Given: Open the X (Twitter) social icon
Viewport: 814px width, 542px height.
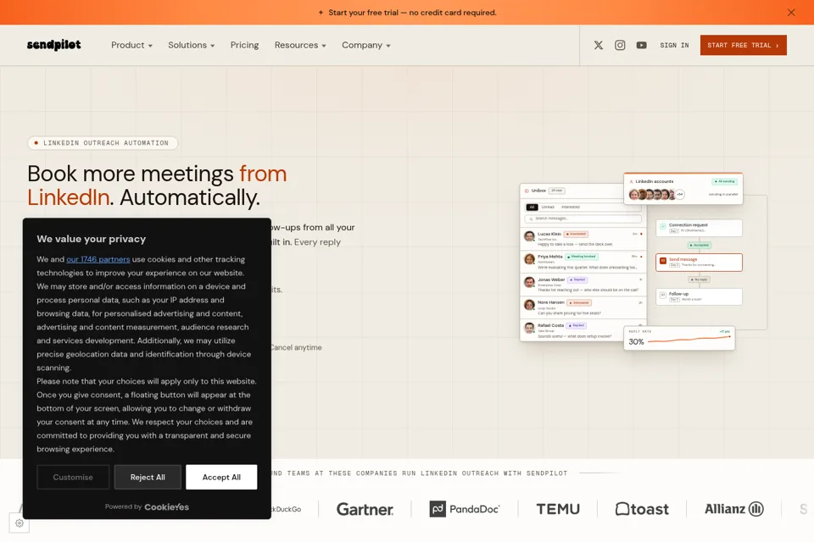Looking at the screenshot, I should pyautogui.click(x=599, y=45).
